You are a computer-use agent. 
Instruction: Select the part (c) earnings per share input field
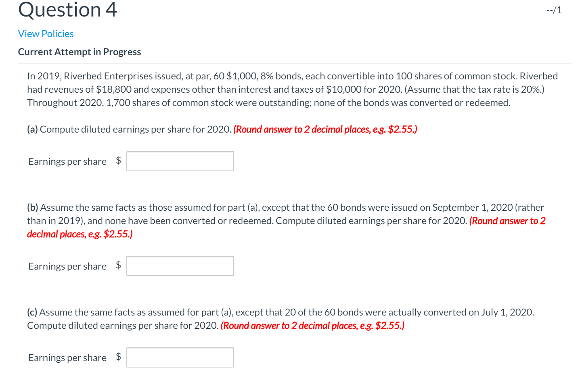click(180, 357)
